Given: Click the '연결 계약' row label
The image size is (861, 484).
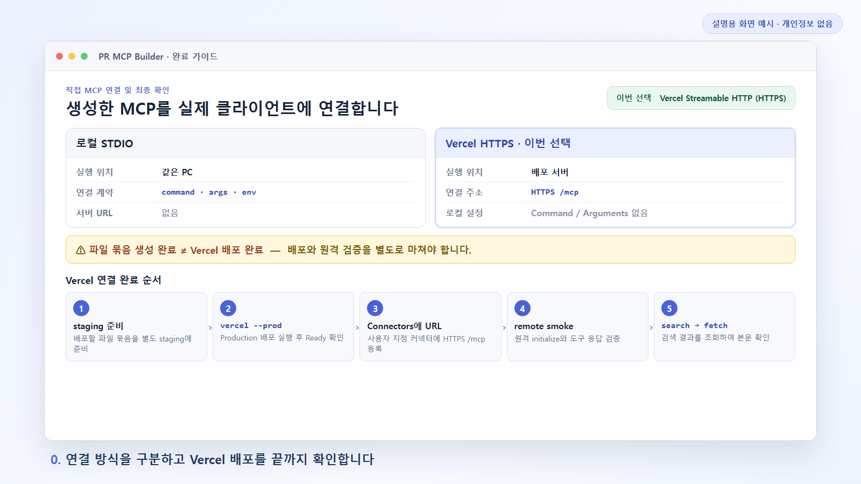Looking at the screenshot, I should point(95,193).
